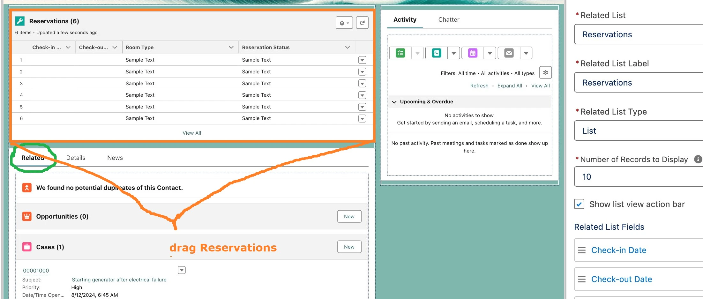Viewport: 703px width, 299px height.
Task: Click New button for Cases
Action: coord(349,247)
